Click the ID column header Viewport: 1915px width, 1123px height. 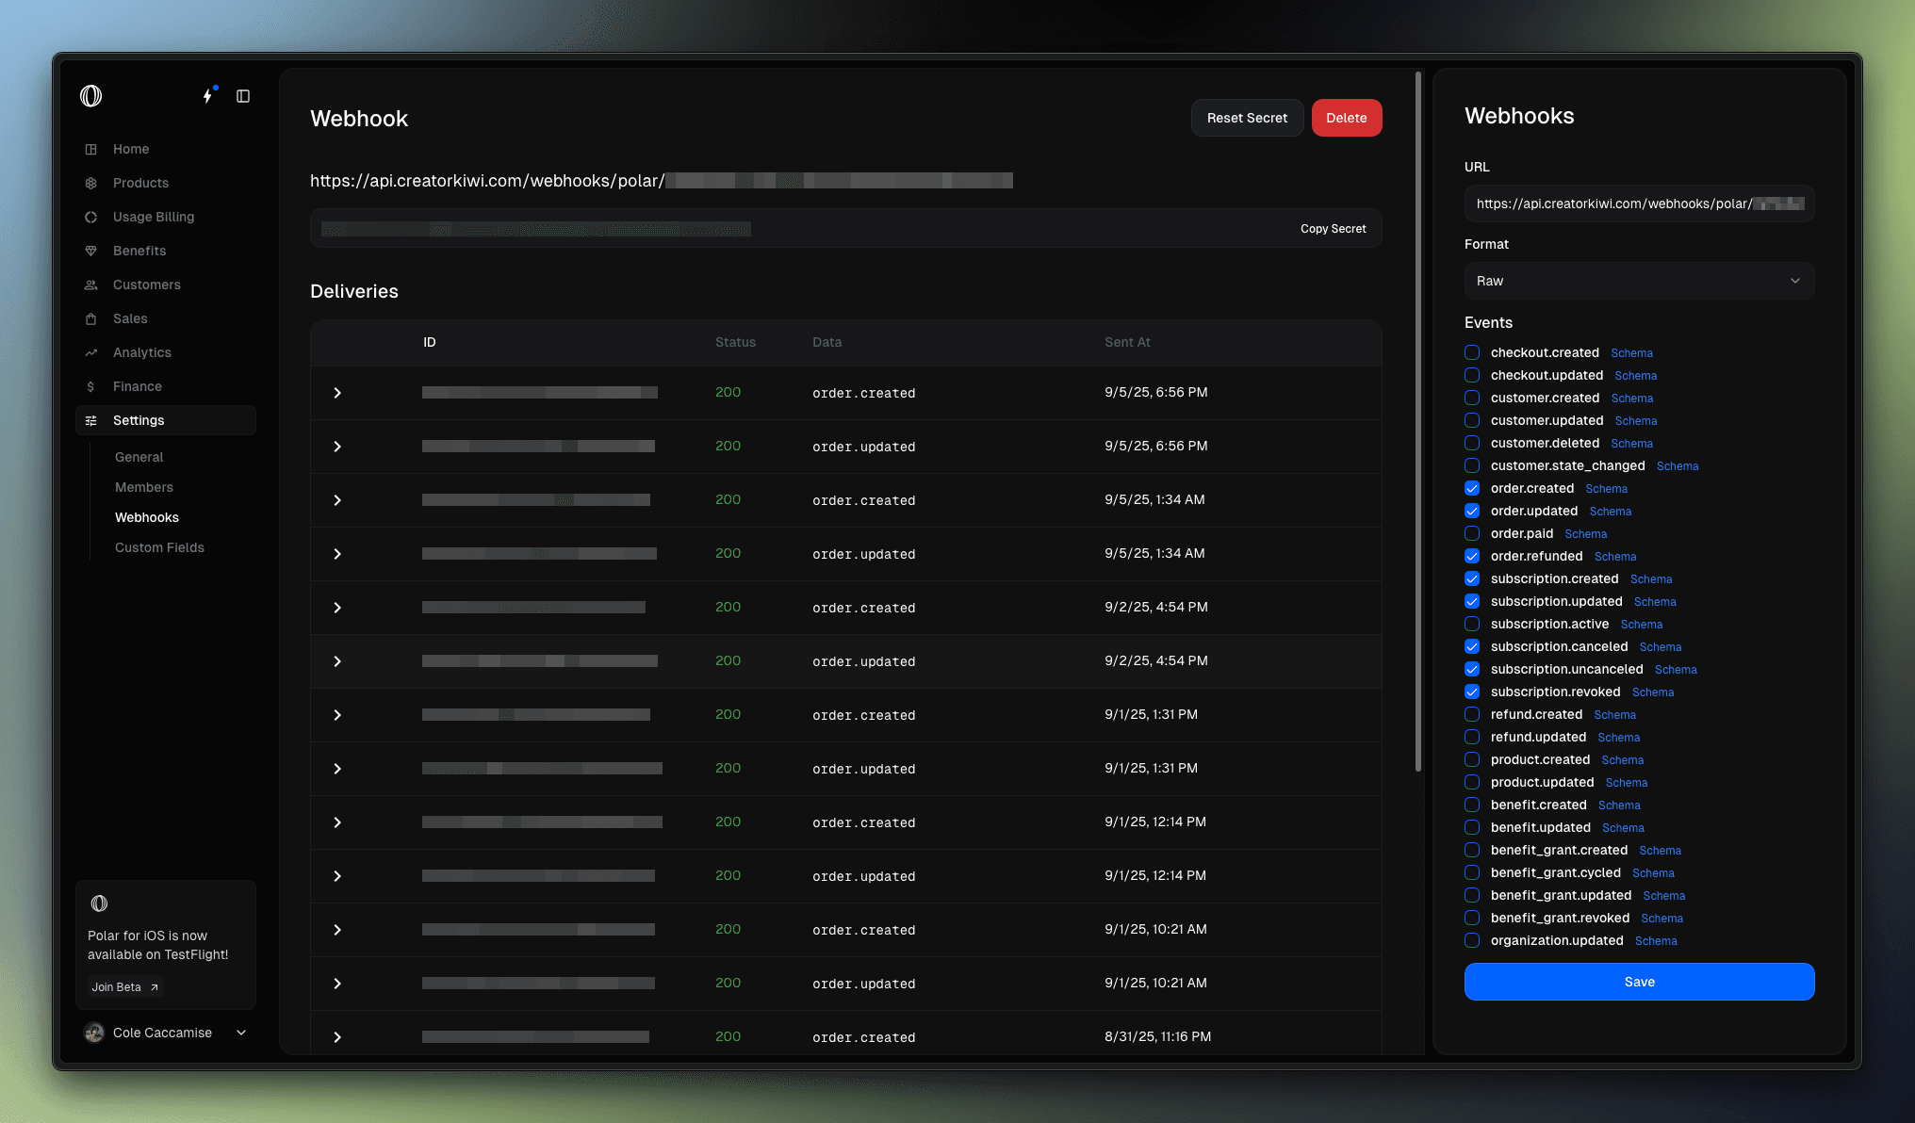click(429, 342)
